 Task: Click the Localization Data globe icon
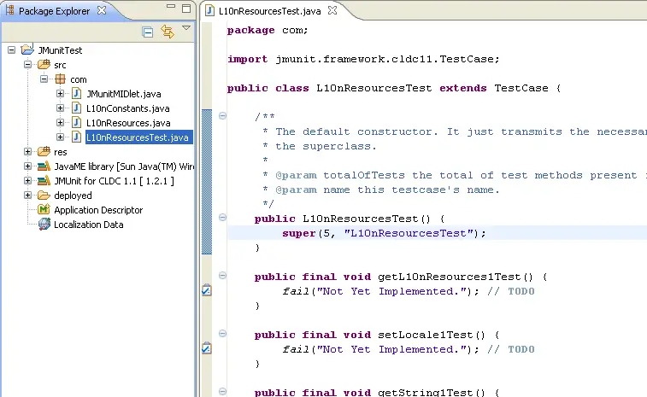click(44, 225)
